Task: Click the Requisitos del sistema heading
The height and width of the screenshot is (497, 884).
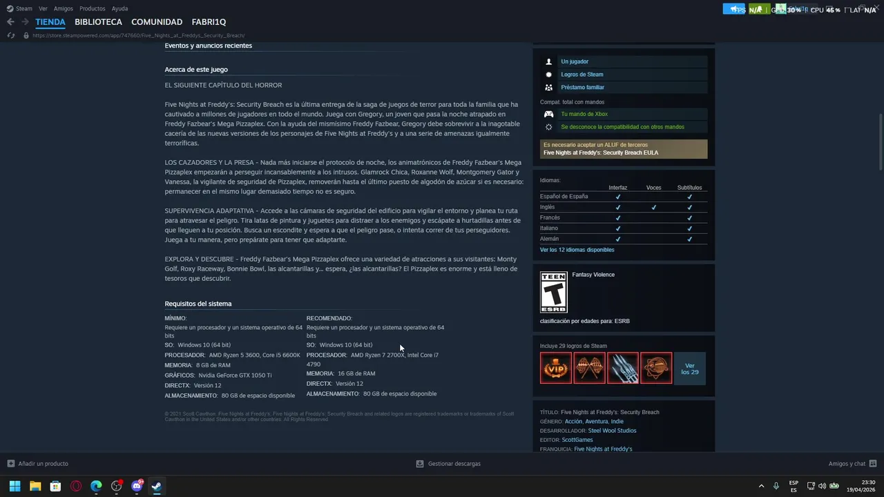Action: pos(198,304)
